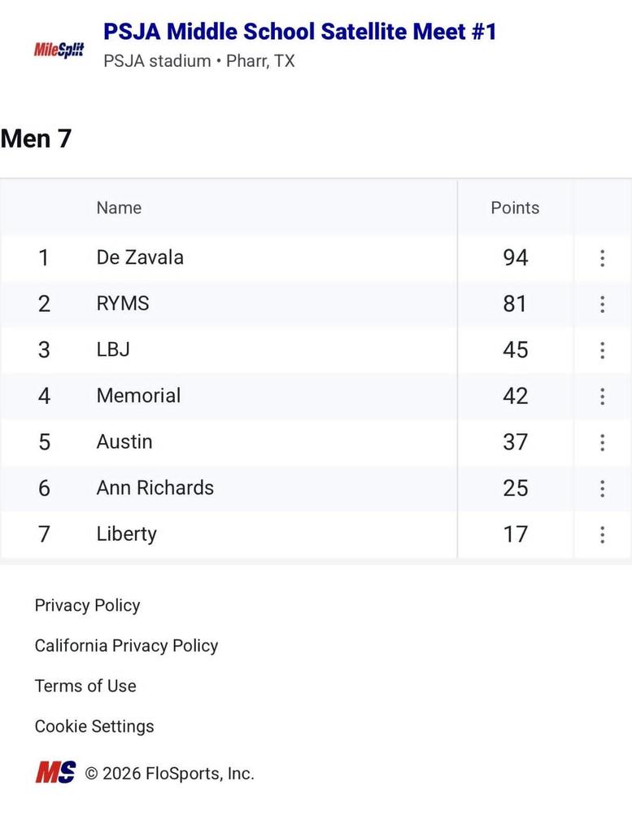The width and height of the screenshot is (632, 834).
Task: Open more options for Ann Richards
Action: pos(602,489)
